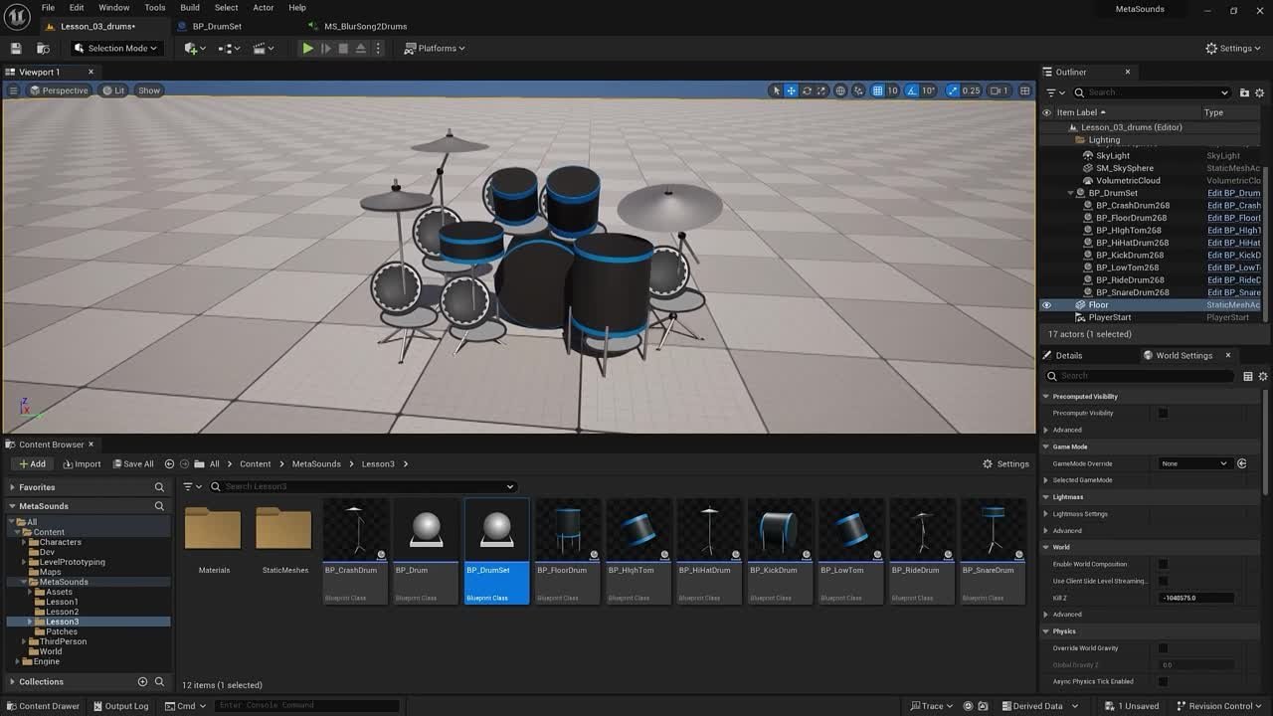Select the BP_KickDrum asset thumbnail
This screenshot has width=1273, height=716.
[780, 551]
